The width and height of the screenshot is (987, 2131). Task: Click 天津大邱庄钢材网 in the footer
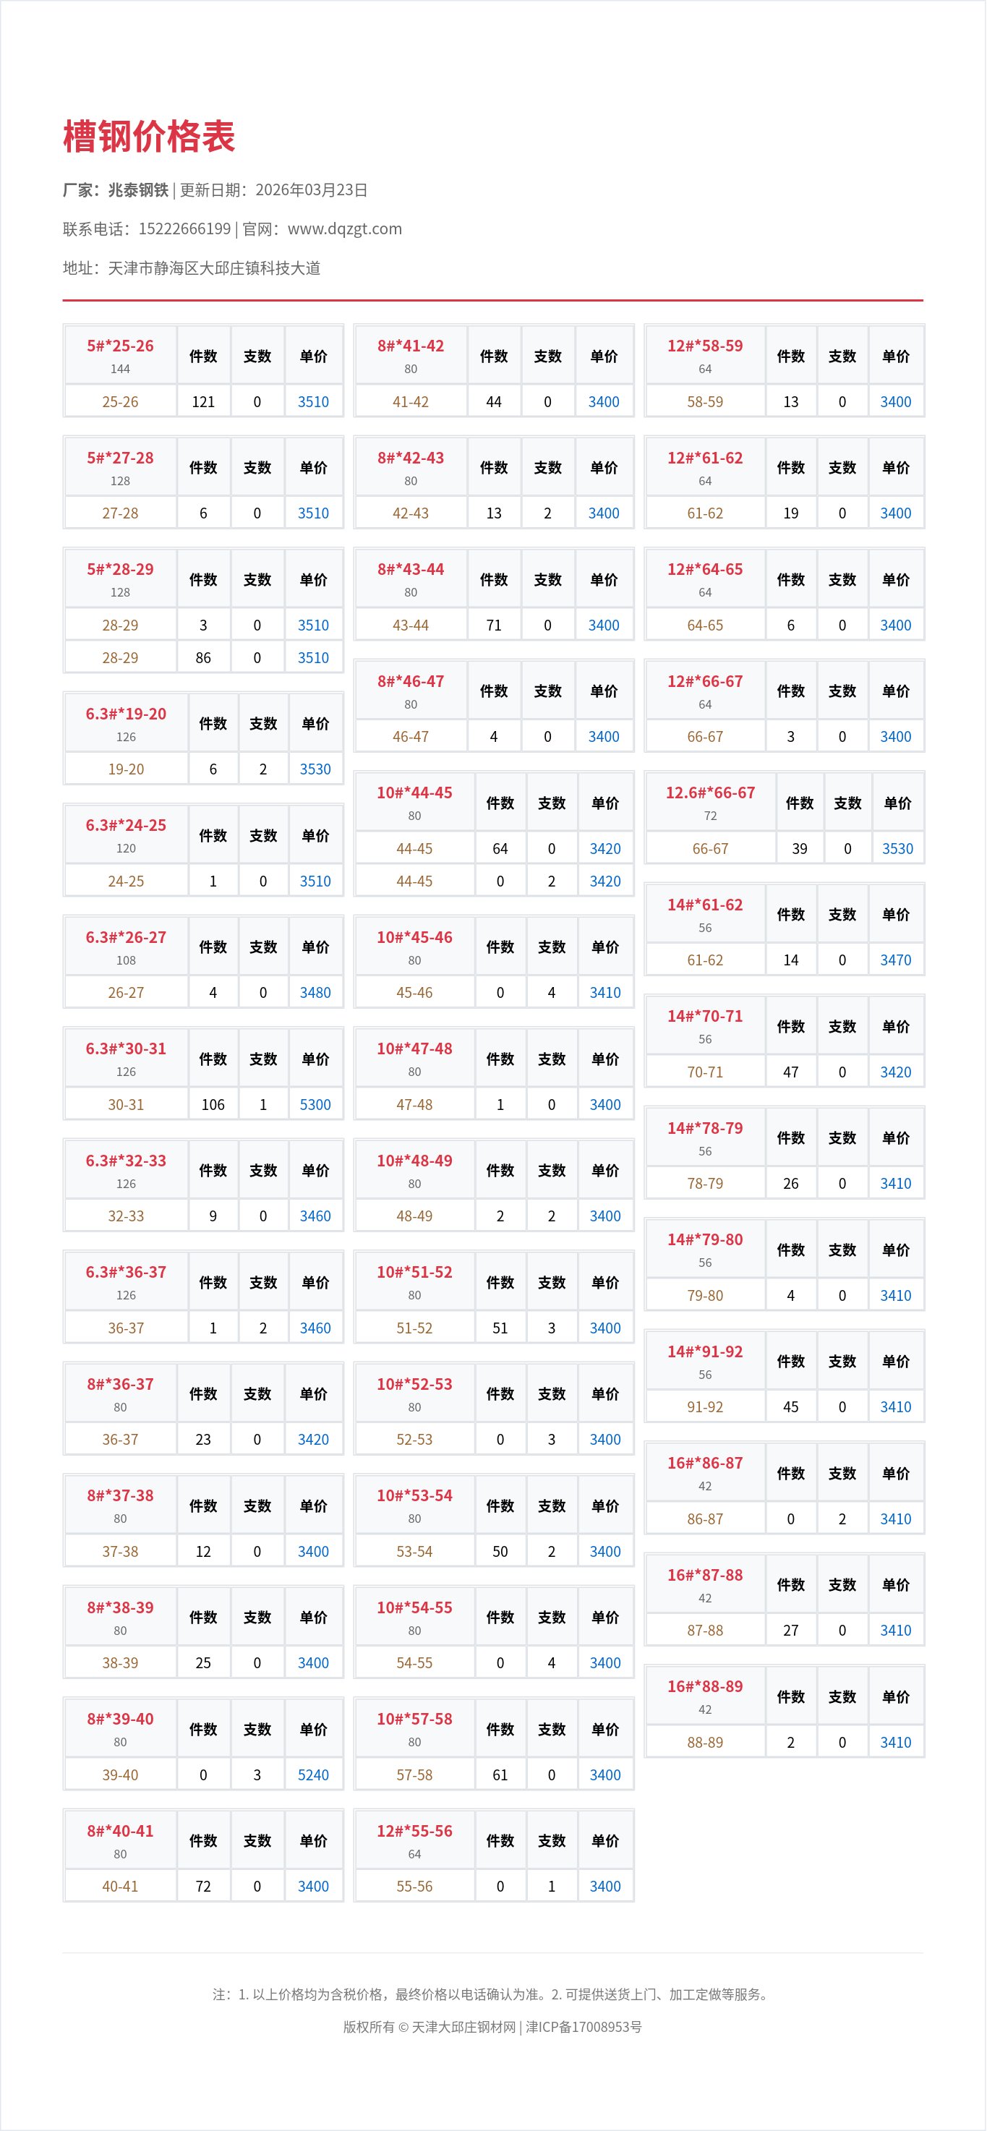point(463,2027)
